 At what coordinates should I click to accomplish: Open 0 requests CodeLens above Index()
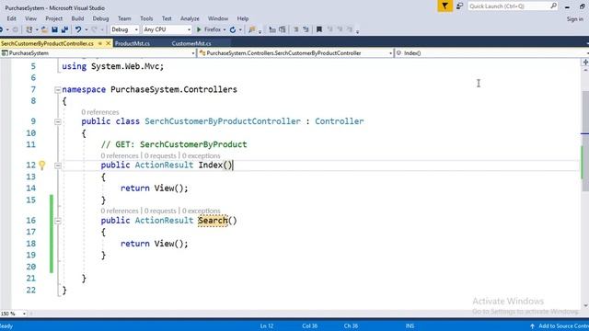160,155
